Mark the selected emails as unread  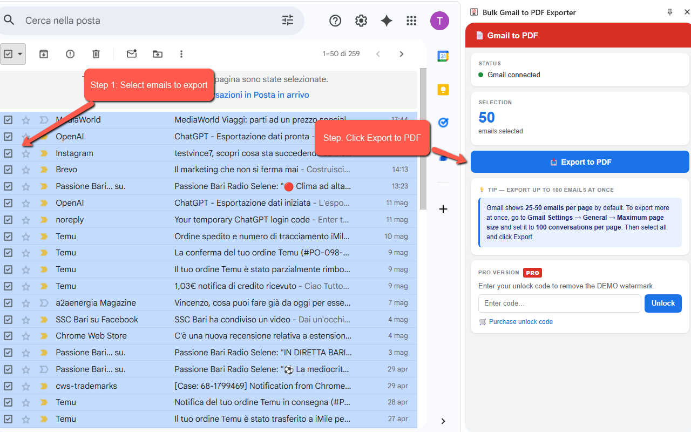131,54
